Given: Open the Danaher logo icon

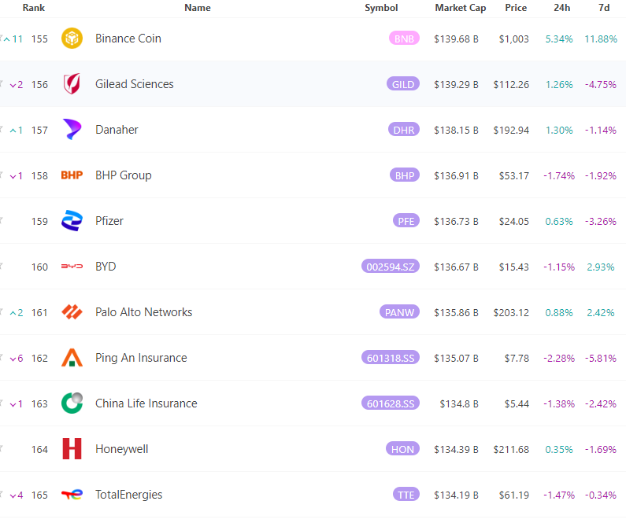Looking at the screenshot, I should [x=72, y=130].
